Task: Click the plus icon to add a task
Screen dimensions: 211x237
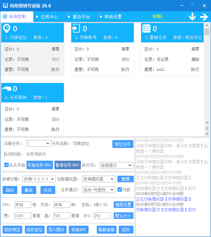Action: (x=207, y=134)
